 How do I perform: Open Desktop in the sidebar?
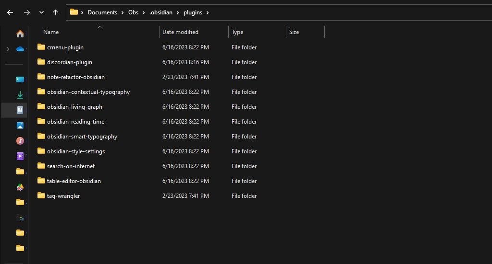pos(20,80)
